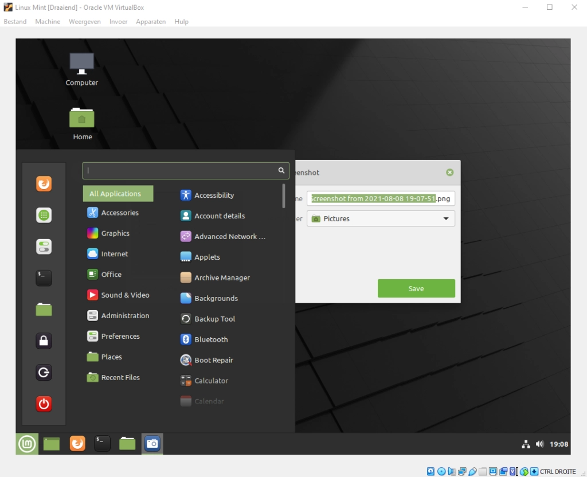Click the applications list scrollbar
Viewport: 587px width, 477px height.
click(284, 196)
